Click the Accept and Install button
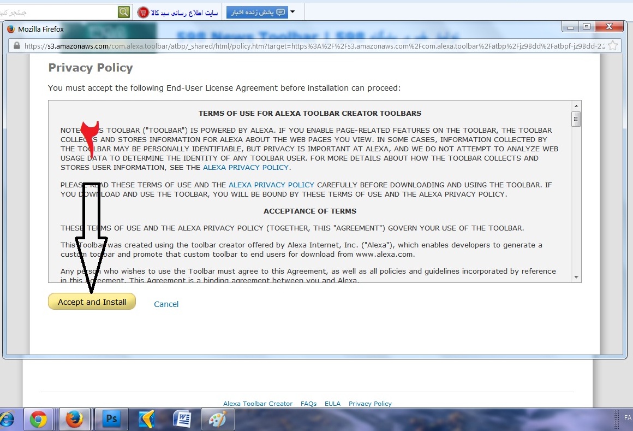 pyautogui.click(x=92, y=302)
